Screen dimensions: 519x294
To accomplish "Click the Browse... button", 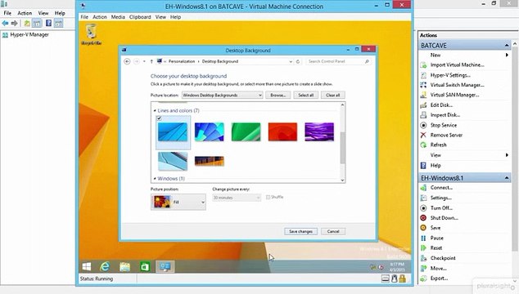I will pos(278,95).
